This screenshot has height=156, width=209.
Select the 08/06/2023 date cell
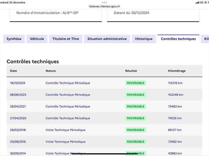(18, 95)
